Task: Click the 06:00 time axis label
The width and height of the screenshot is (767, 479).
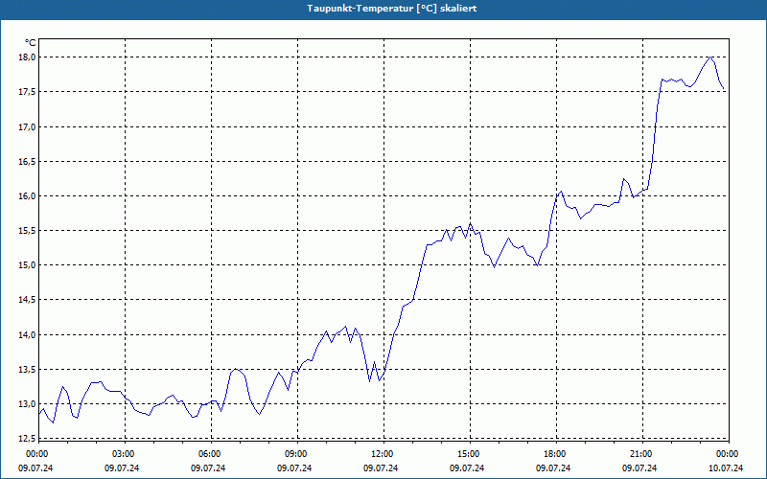Action: click(x=211, y=454)
